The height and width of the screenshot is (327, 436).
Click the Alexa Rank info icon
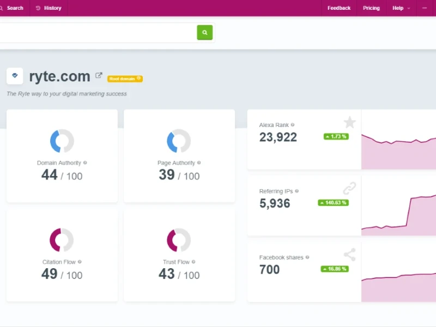point(293,125)
